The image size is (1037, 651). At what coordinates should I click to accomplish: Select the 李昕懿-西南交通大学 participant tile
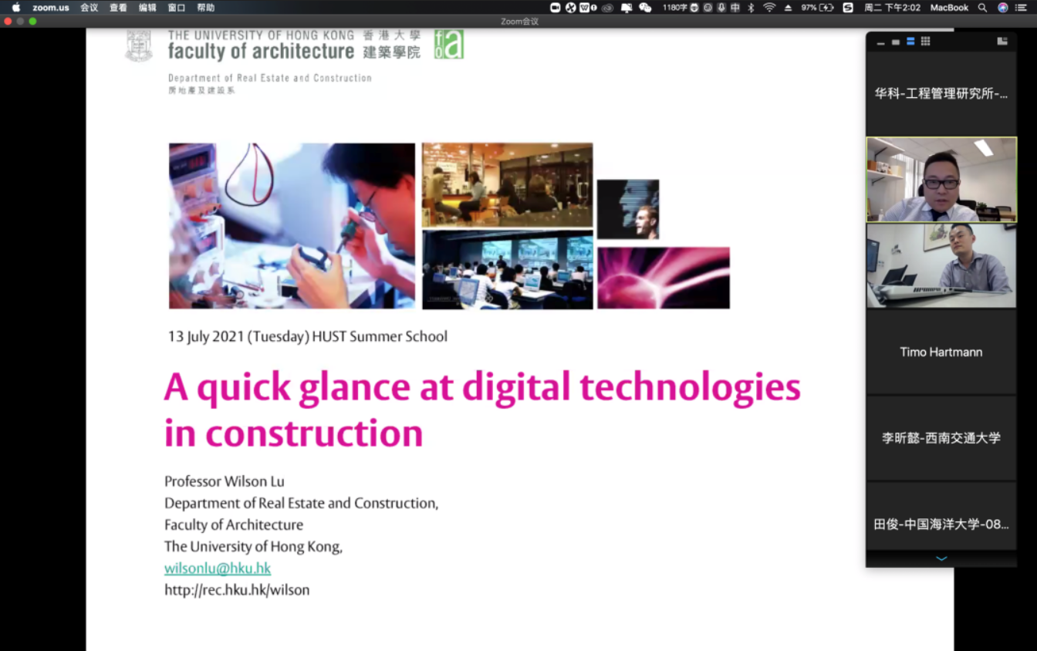pyautogui.click(x=941, y=437)
